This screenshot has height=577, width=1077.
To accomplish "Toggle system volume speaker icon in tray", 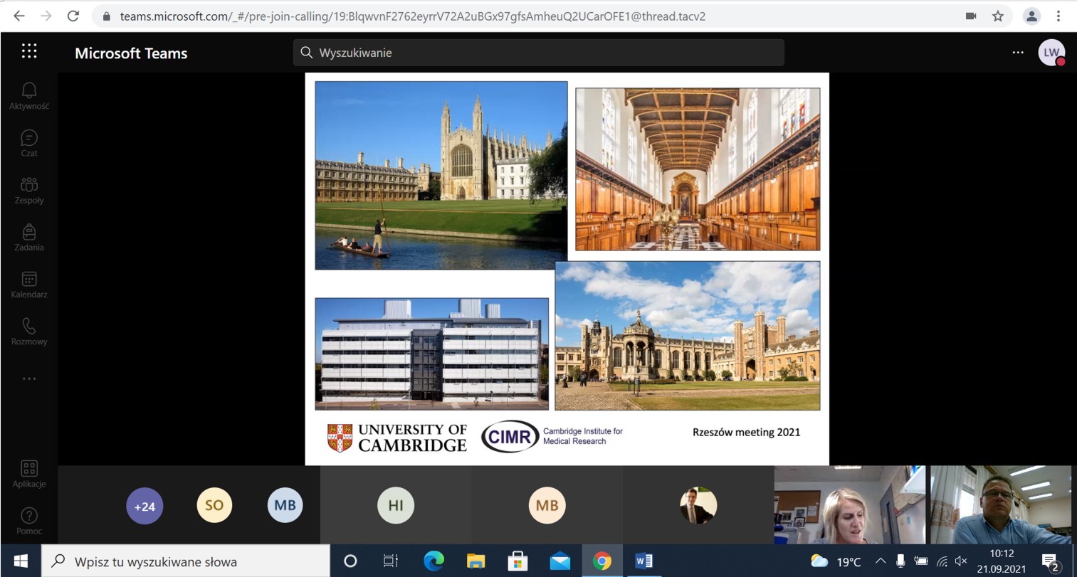I will pyautogui.click(x=960, y=561).
